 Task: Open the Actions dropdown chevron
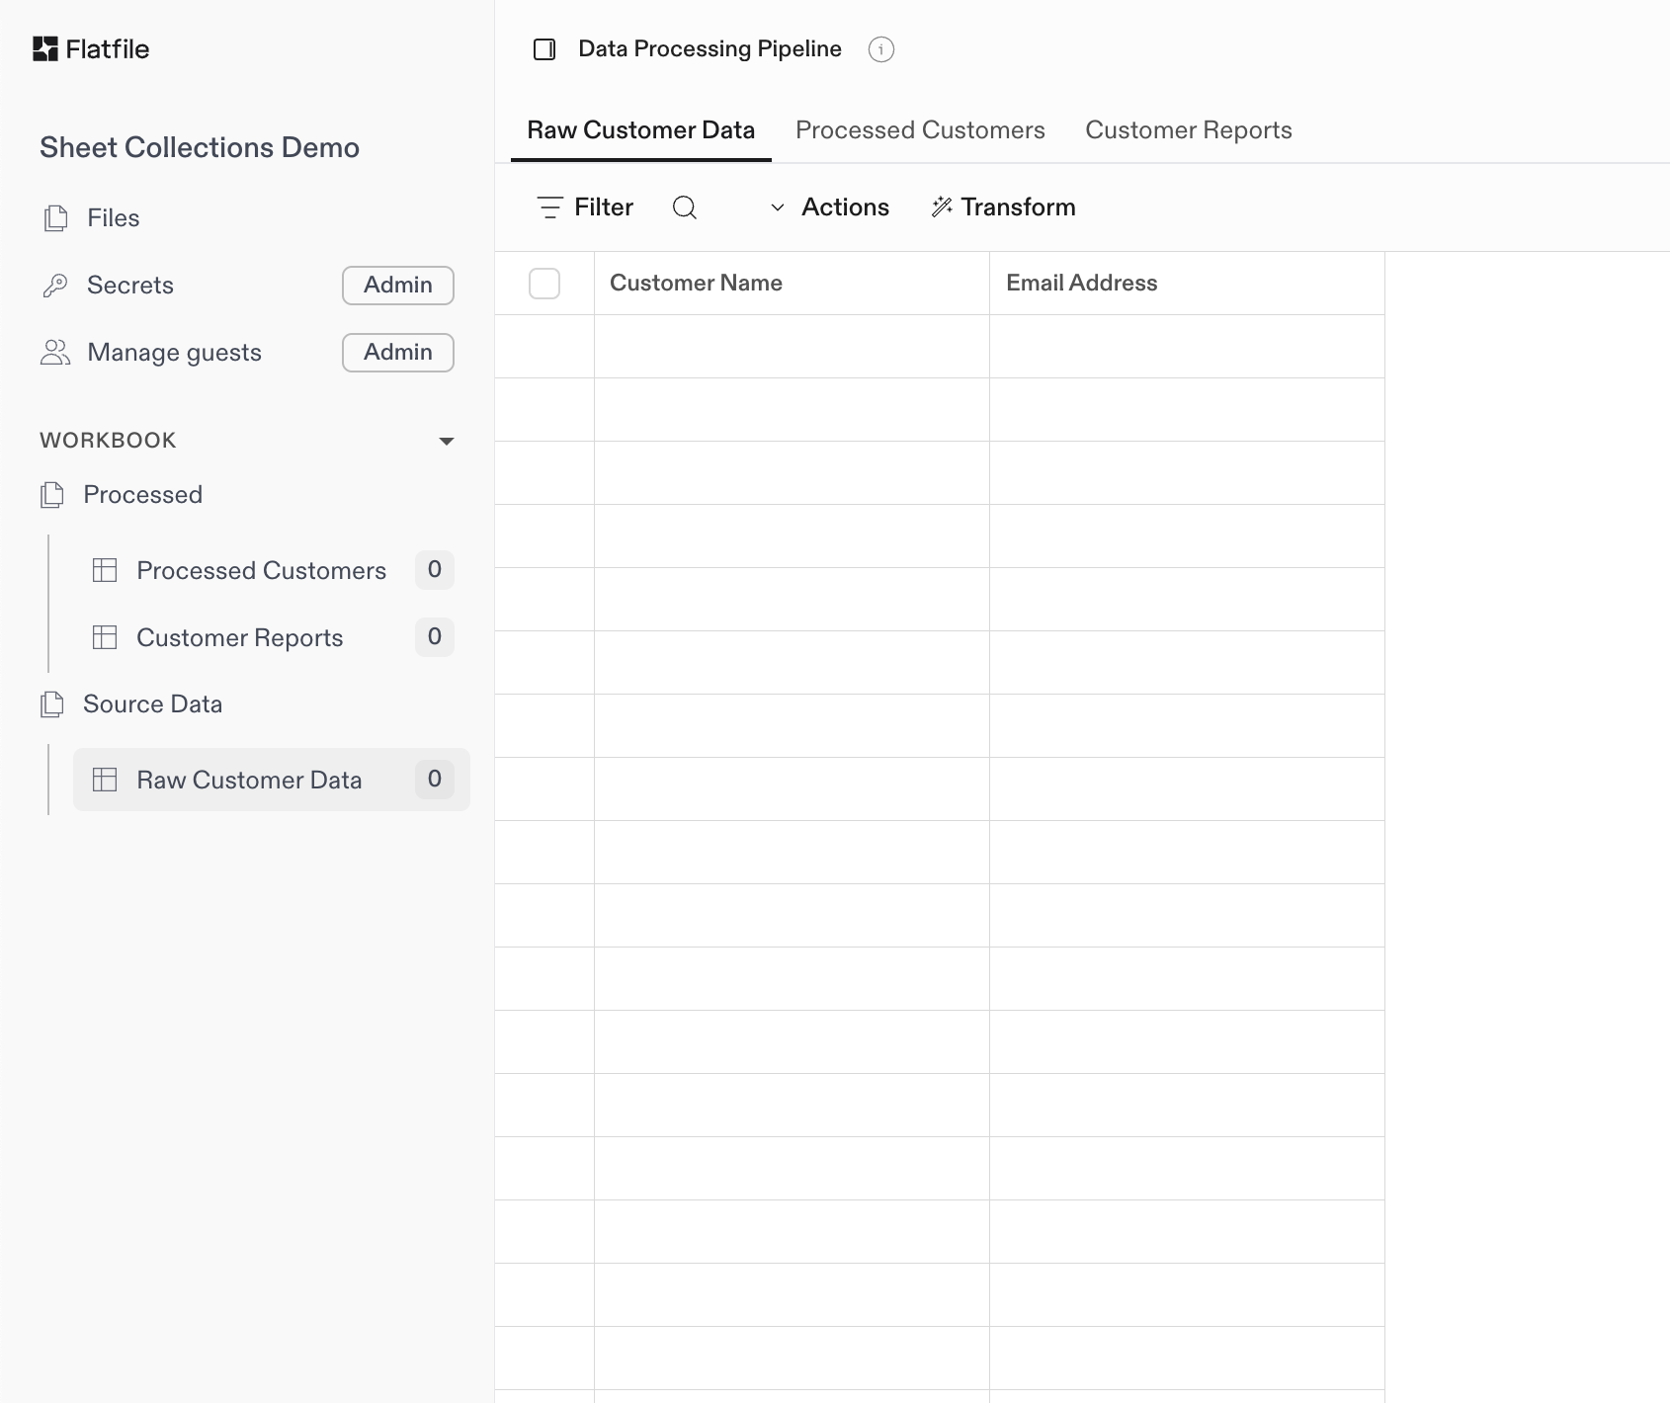point(778,207)
